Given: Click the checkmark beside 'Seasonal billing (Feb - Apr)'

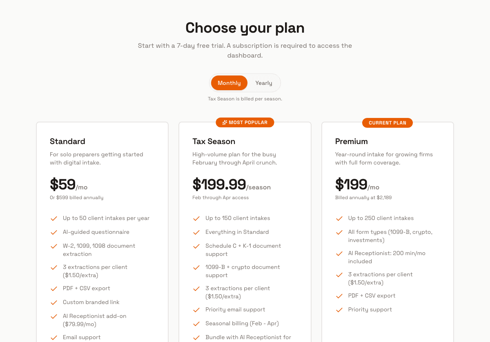Looking at the screenshot, I should [x=196, y=324].
